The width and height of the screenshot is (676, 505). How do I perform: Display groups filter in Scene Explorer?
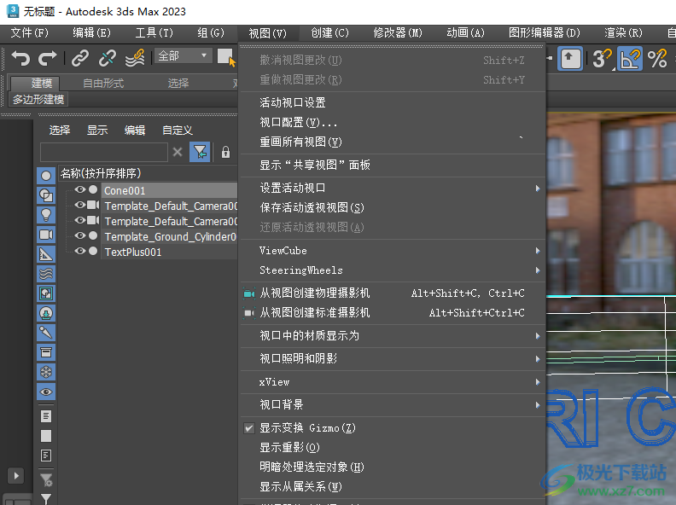(x=46, y=293)
